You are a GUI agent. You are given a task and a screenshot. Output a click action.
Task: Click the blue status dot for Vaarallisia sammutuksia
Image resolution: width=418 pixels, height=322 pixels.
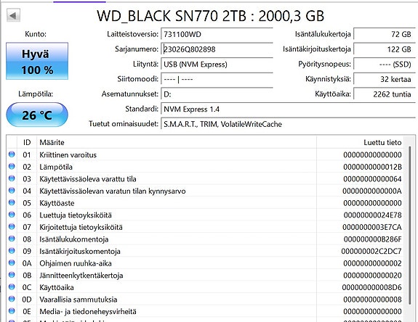coord(12,299)
